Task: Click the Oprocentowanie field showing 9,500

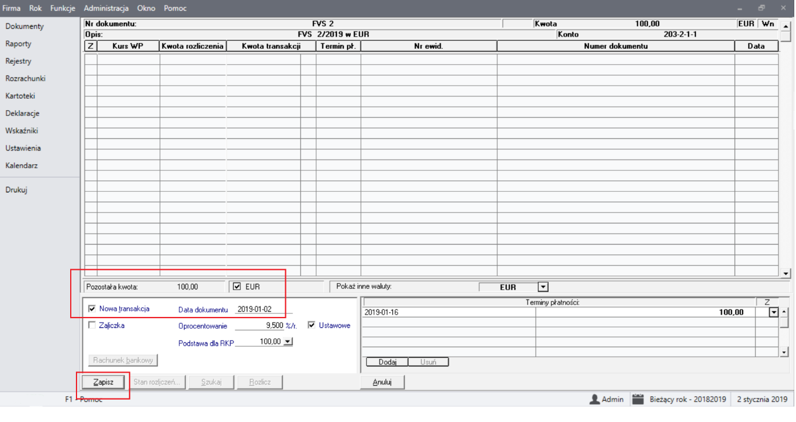Action: tap(260, 326)
